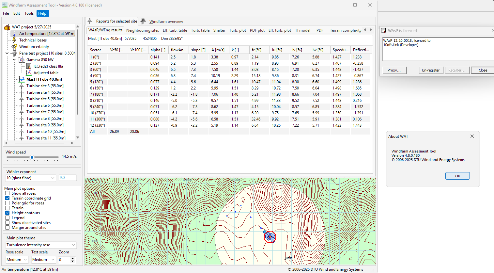The width and height of the screenshot is (494, 273).
Task: Click the Un-register button
Action: 431,70
